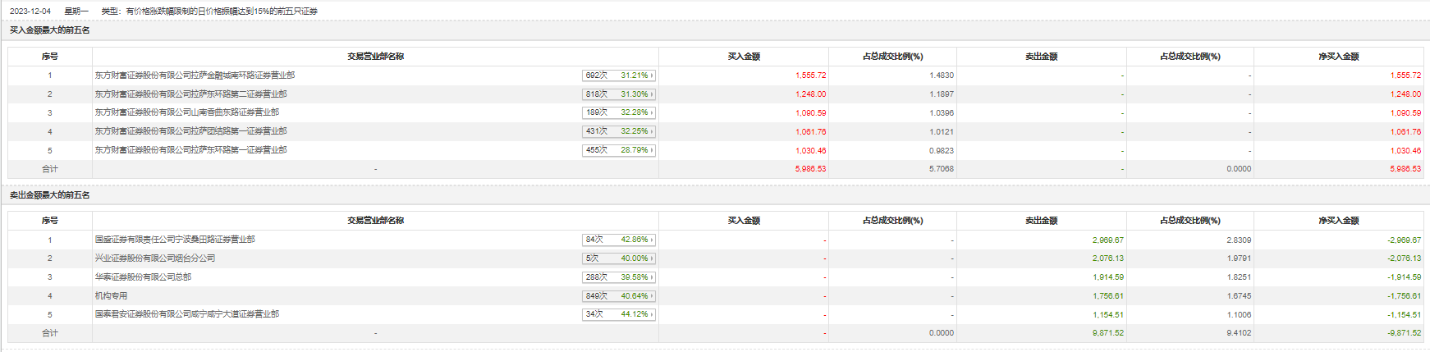The image size is (1430, 352).
Task: Open the 455次 28.79% stats popup
Action: 619,150
